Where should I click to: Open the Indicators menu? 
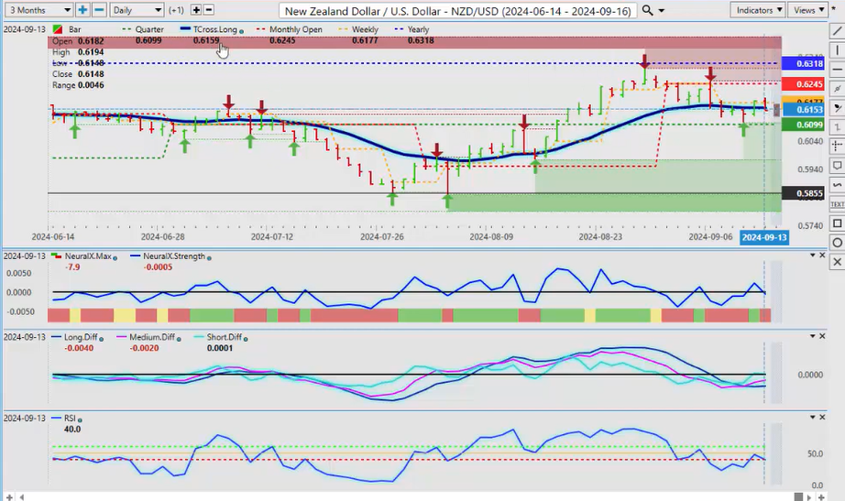tap(759, 10)
